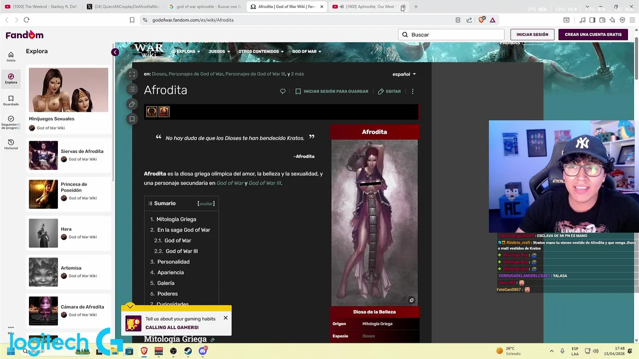This screenshot has width=639, height=359.
Task: Open Brave Rewards triangle icon
Action: point(492,20)
